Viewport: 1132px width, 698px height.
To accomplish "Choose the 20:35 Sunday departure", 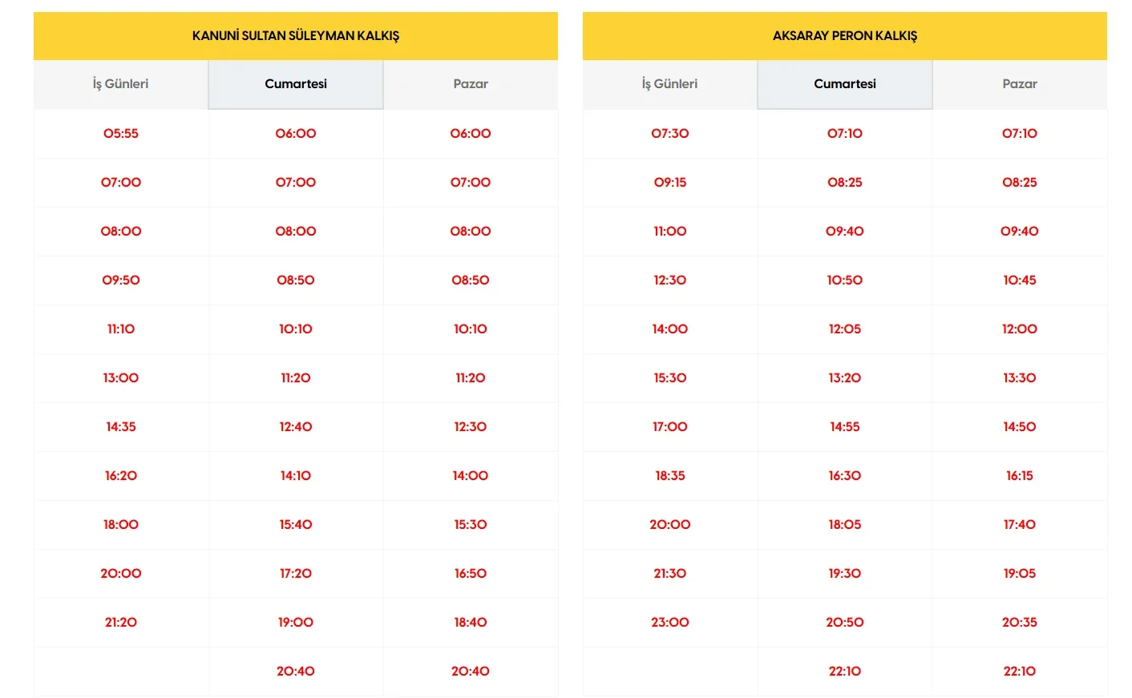I will (1020, 623).
